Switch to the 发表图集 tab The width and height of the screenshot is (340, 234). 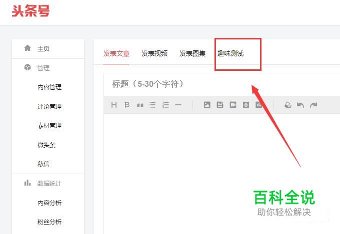point(192,53)
